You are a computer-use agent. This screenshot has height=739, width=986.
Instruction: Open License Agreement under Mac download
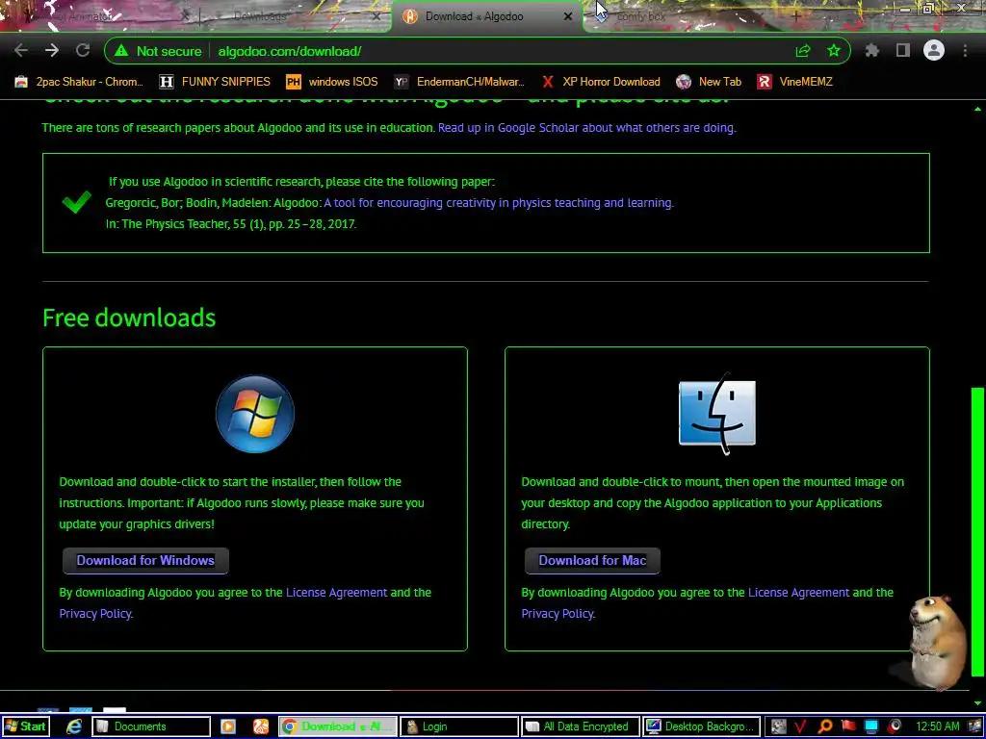(798, 593)
